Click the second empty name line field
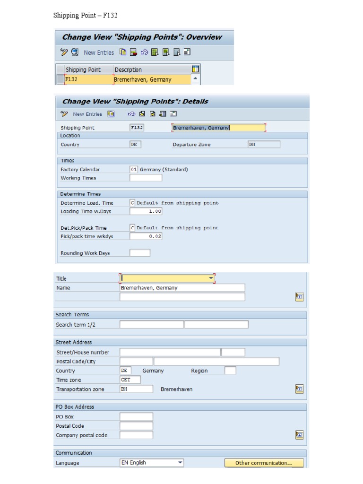 click(x=182, y=297)
